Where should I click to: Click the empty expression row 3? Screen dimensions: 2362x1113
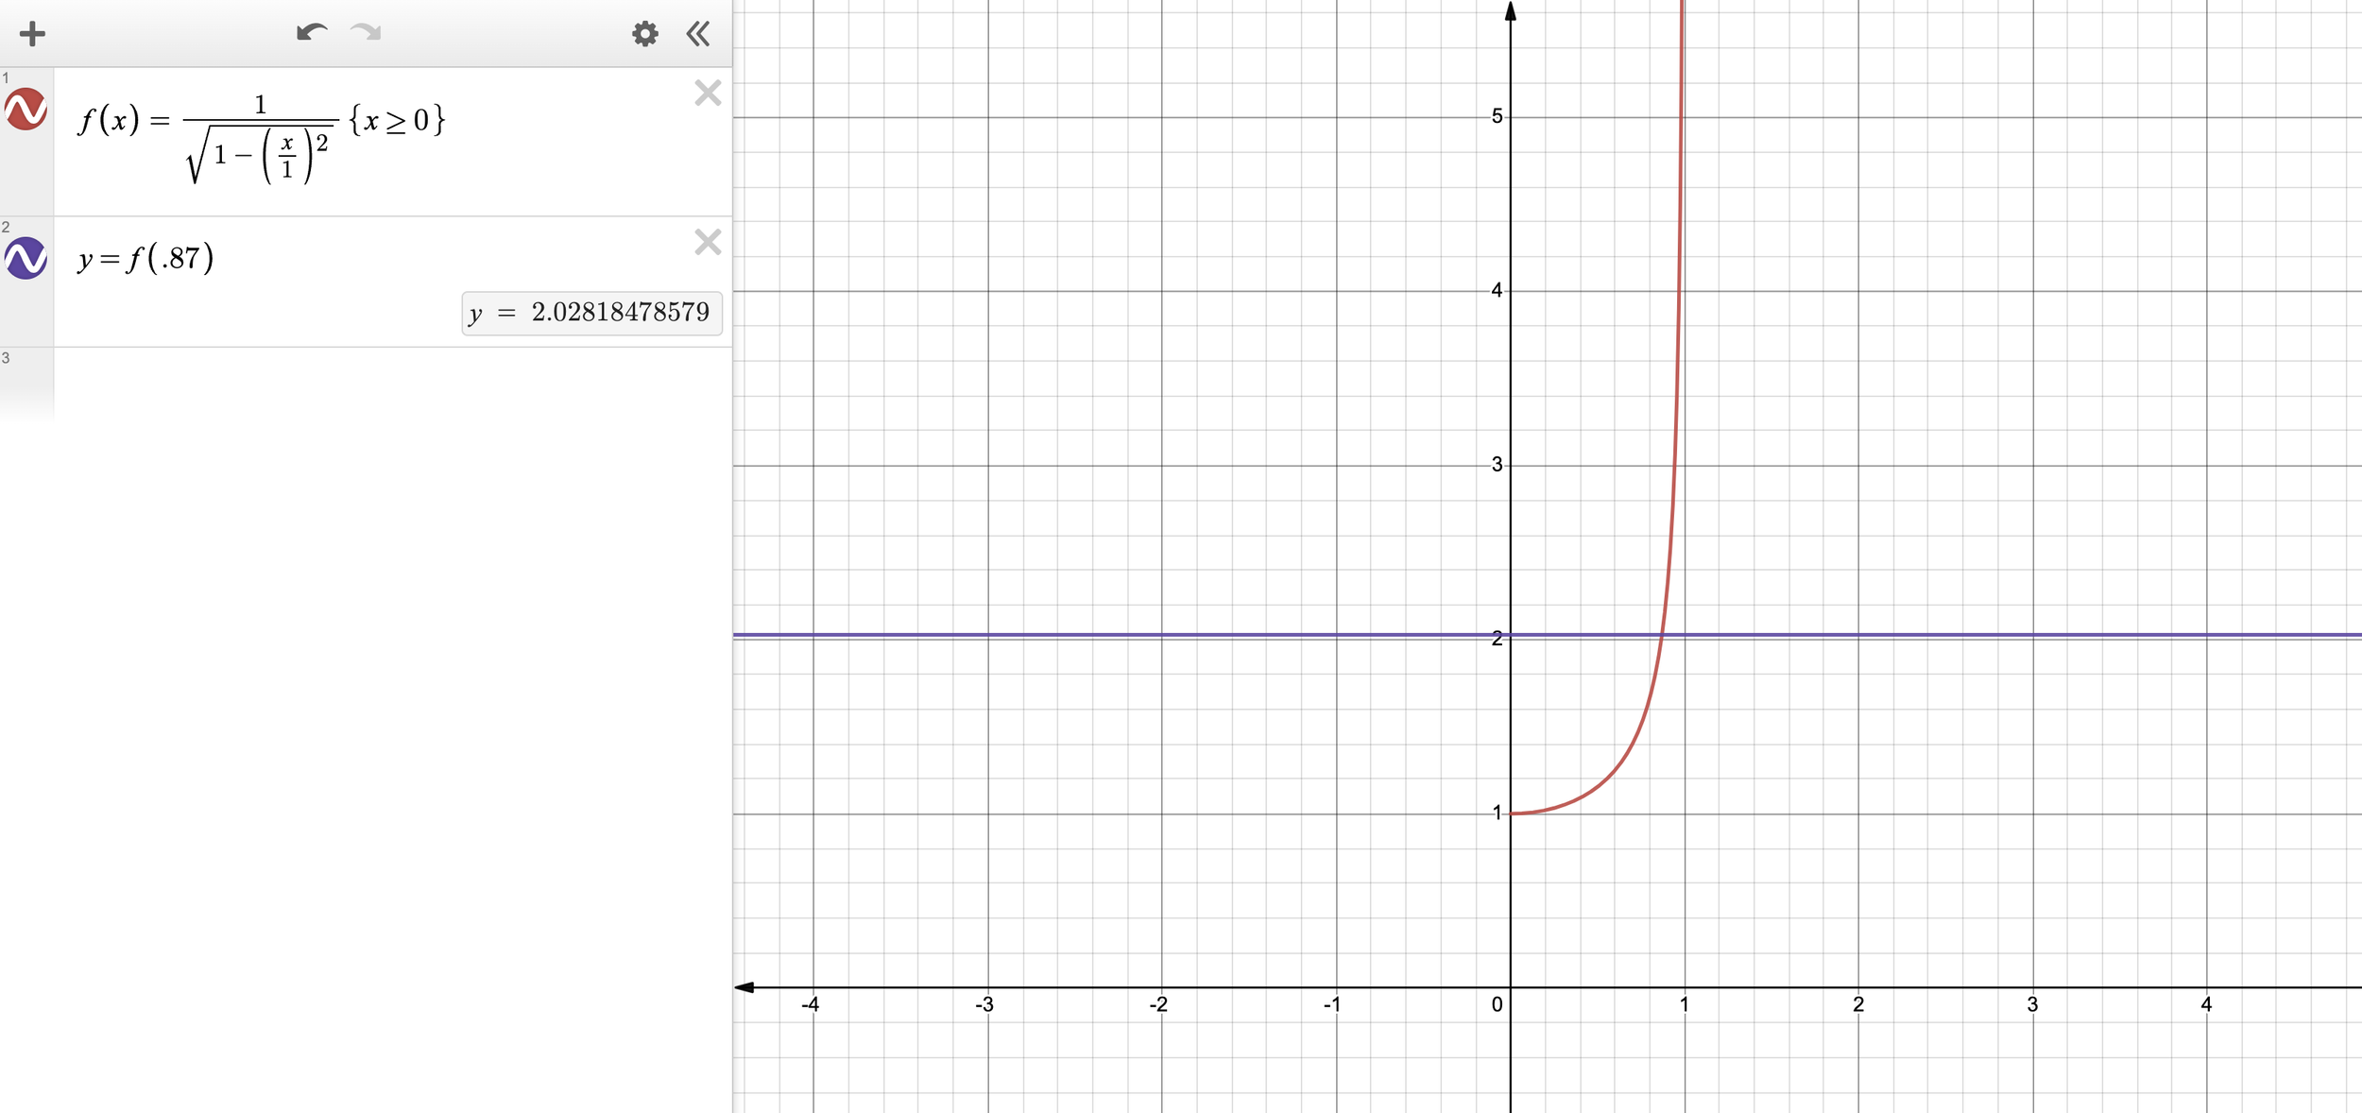[378, 383]
